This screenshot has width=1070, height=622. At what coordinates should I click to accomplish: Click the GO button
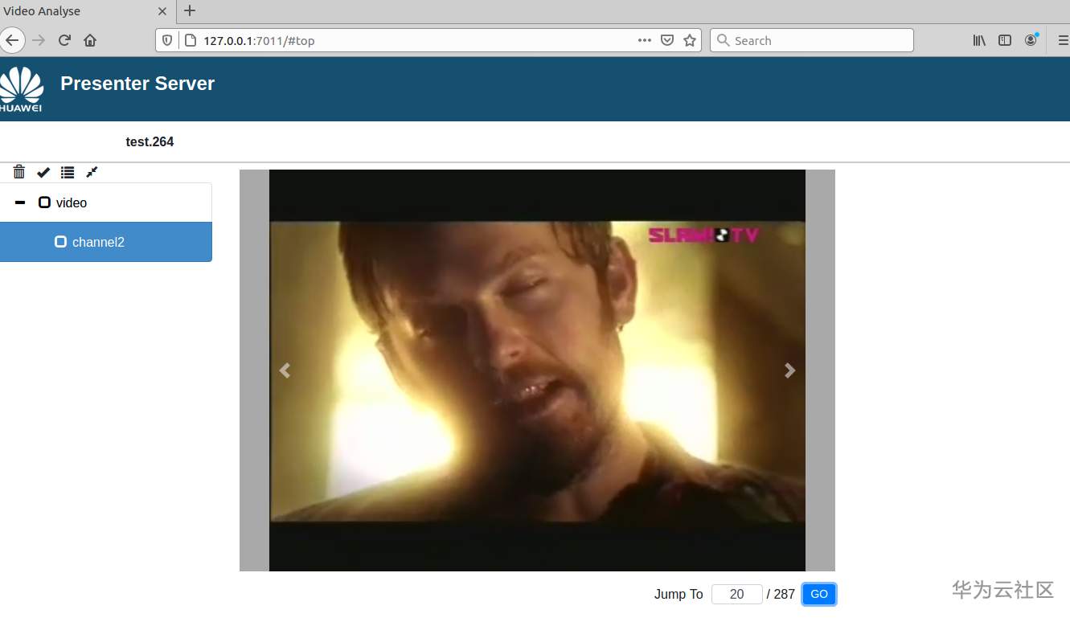point(819,594)
